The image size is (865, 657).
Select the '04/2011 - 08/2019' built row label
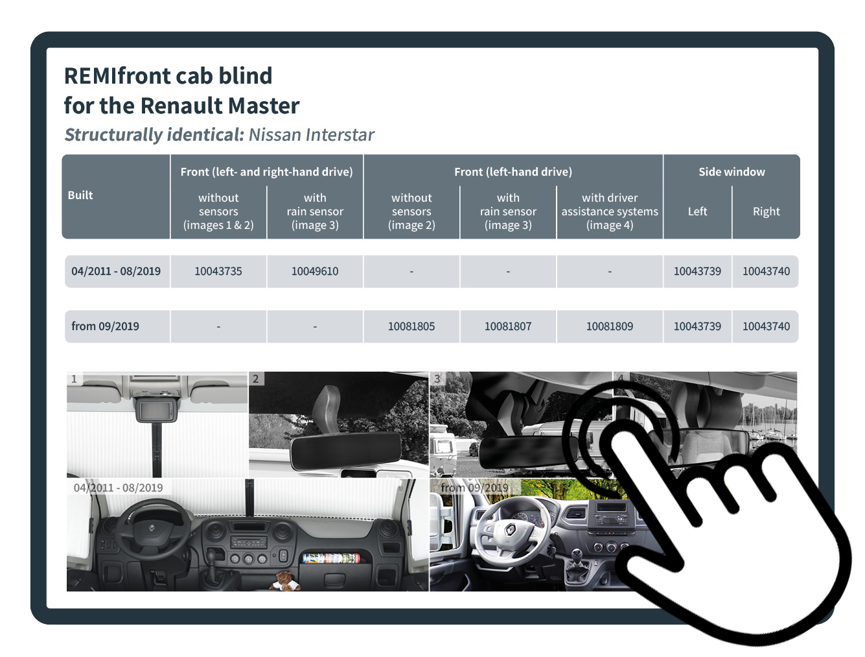point(116,271)
